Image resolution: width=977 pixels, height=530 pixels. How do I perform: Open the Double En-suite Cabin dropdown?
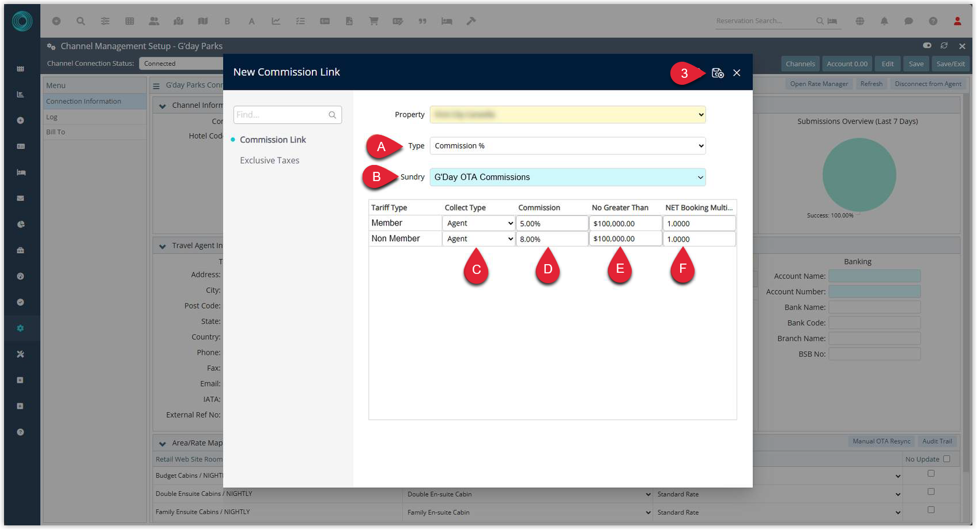click(529, 494)
